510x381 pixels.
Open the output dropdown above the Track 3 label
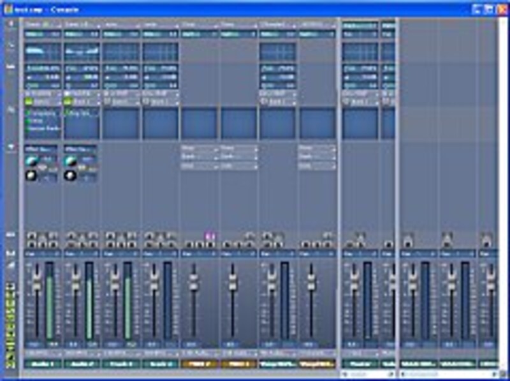pos(121,354)
